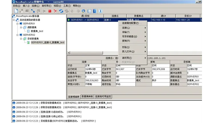214x123 pixels.
Task: Click the notebook log toolbar icon
Action: click(x=89, y=11)
